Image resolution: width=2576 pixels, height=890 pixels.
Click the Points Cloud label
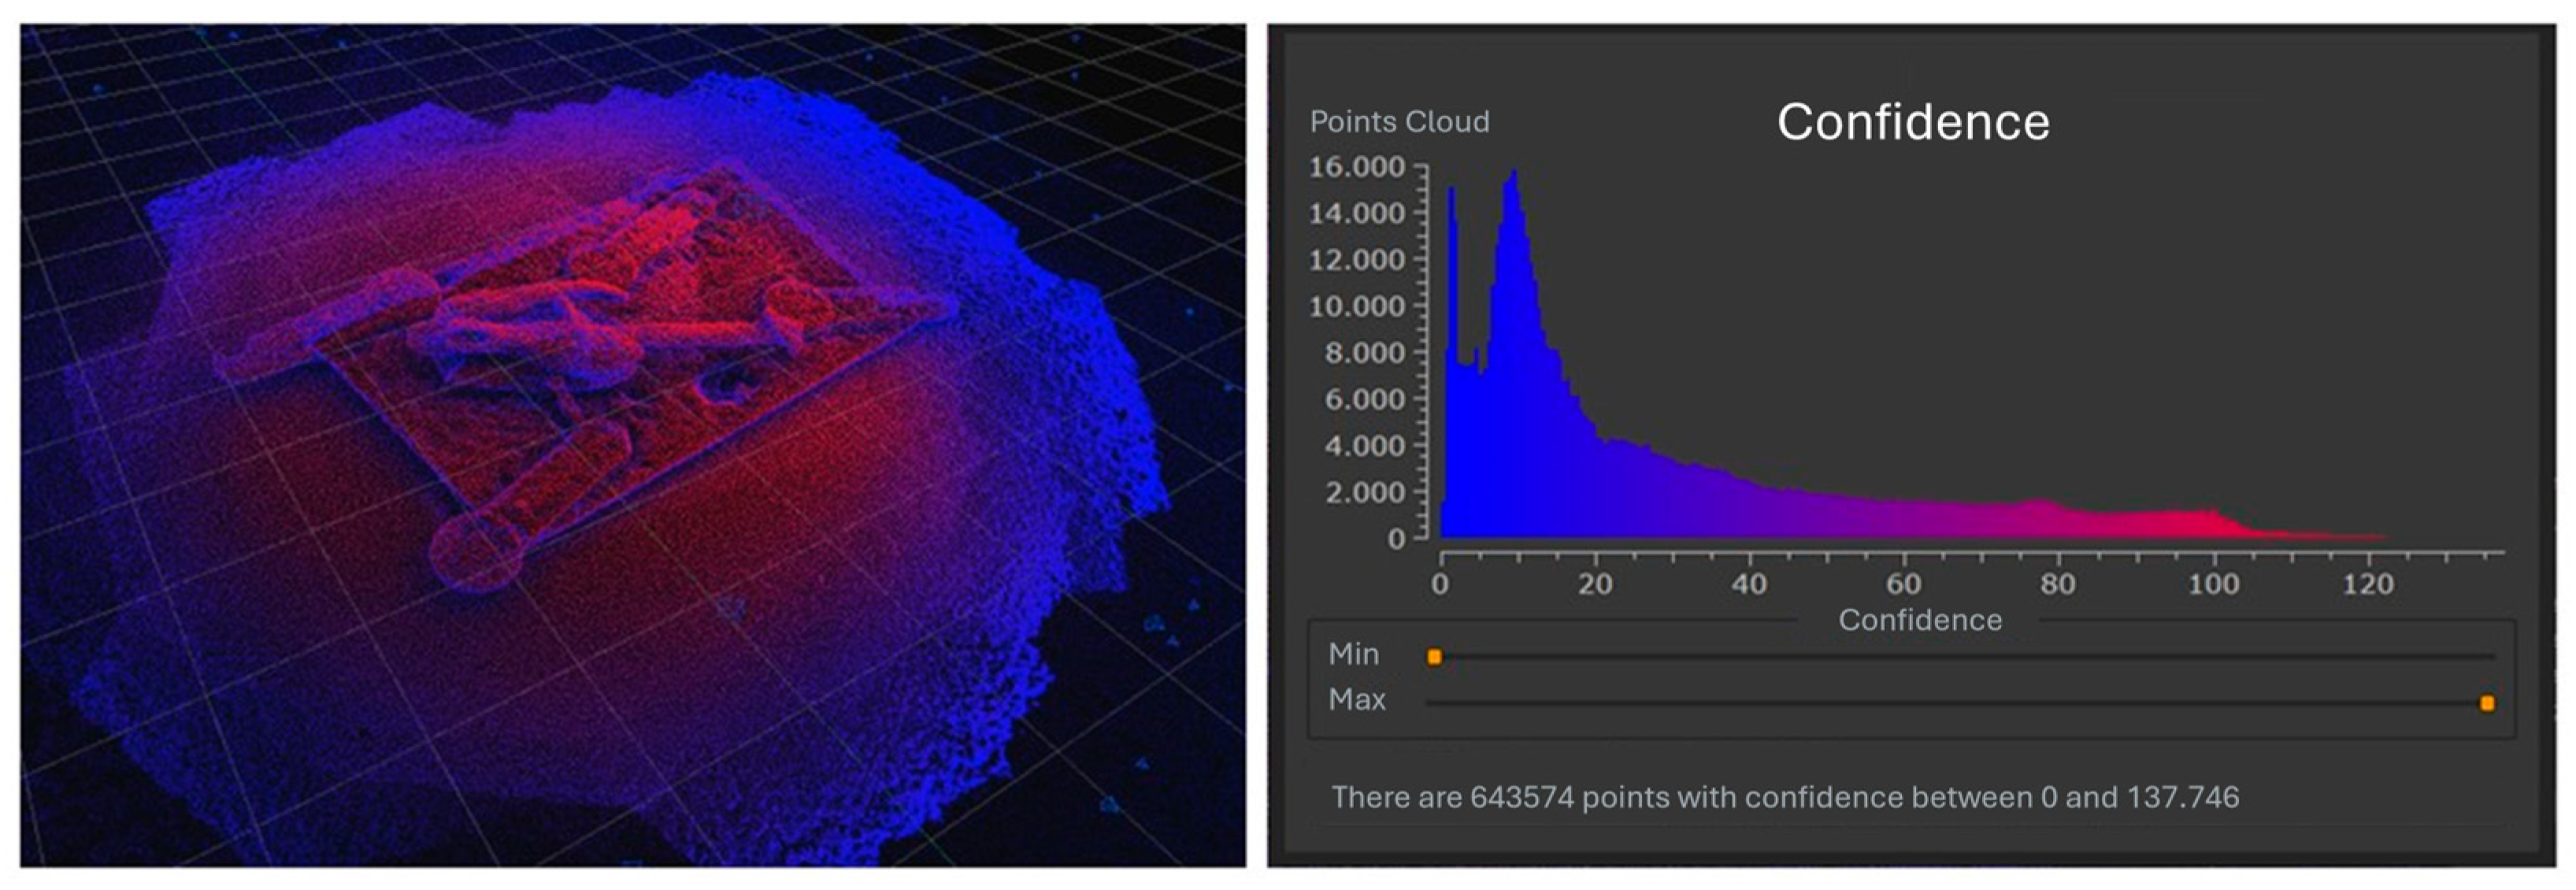pyautogui.click(x=1399, y=122)
